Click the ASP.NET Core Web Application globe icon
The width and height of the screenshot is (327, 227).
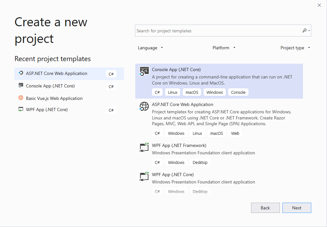coord(144,106)
